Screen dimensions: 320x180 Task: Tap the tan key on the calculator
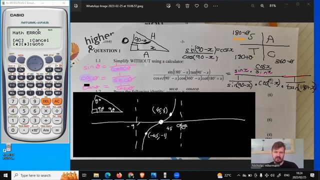coord(58,85)
